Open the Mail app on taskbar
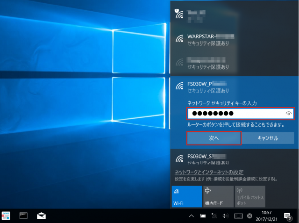 41,216
